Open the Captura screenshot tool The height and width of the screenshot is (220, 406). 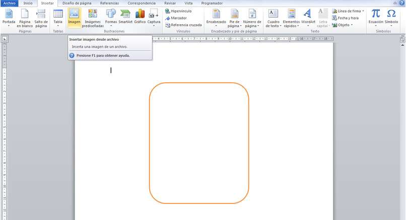pos(154,18)
